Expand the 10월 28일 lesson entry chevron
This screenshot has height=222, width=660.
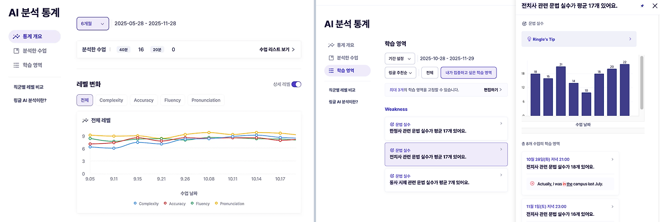pos(612,160)
